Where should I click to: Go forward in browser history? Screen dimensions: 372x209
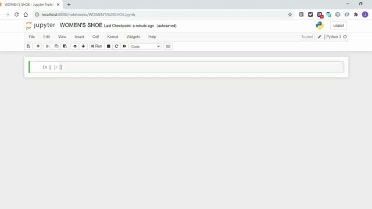tap(8, 15)
